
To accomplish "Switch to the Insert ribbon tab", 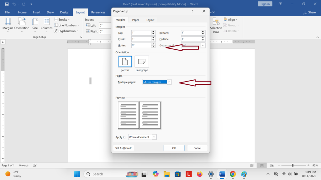I will (37, 12).
